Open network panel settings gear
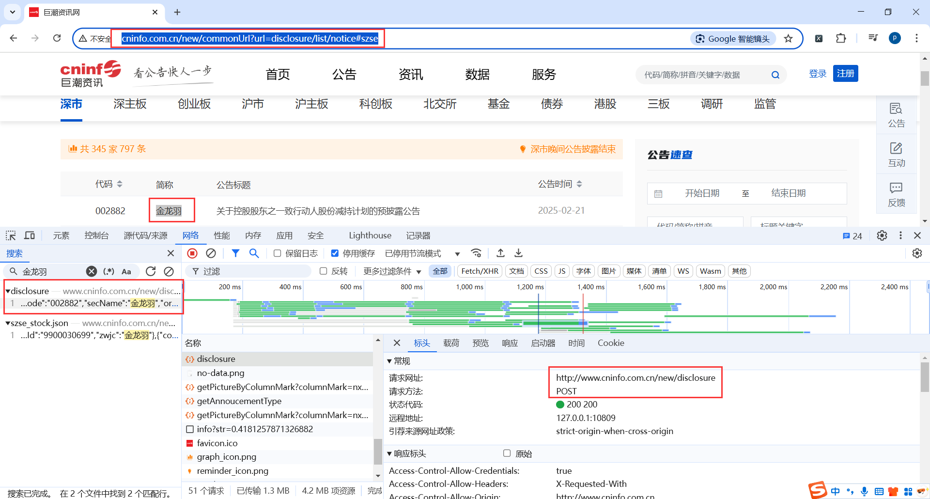This screenshot has width=930, height=499. coord(917,253)
